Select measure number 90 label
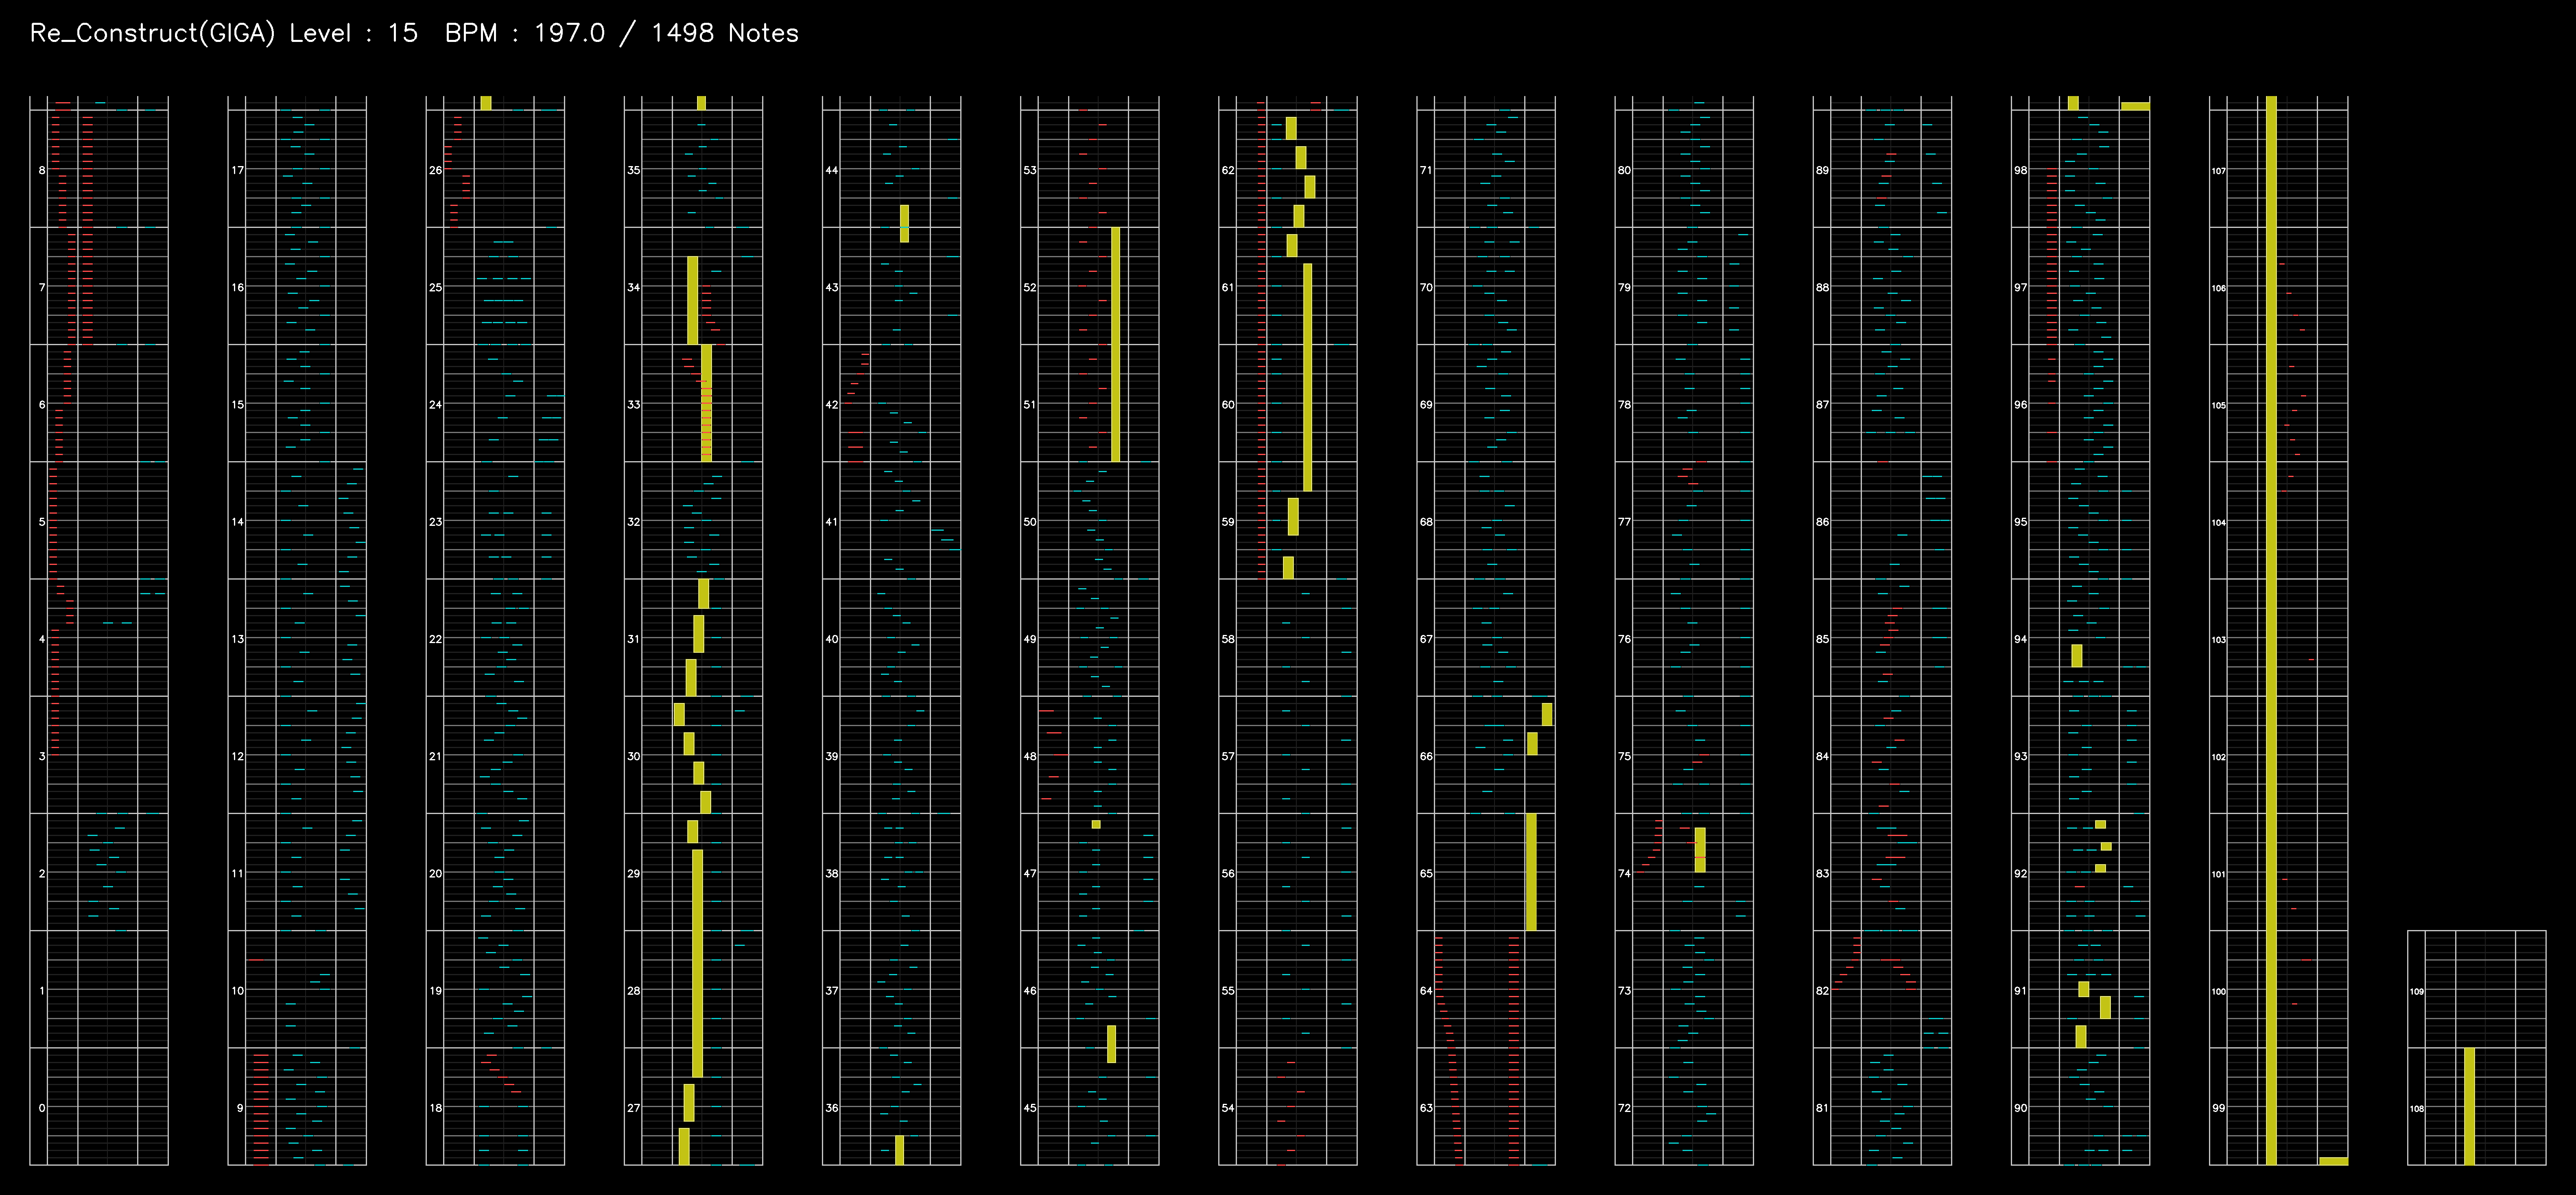 [x=2020, y=1107]
